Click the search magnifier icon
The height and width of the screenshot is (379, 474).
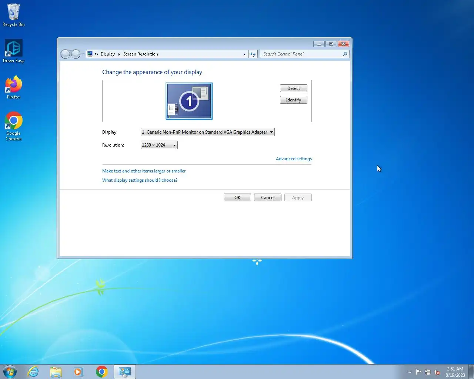[x=345, y=54]
